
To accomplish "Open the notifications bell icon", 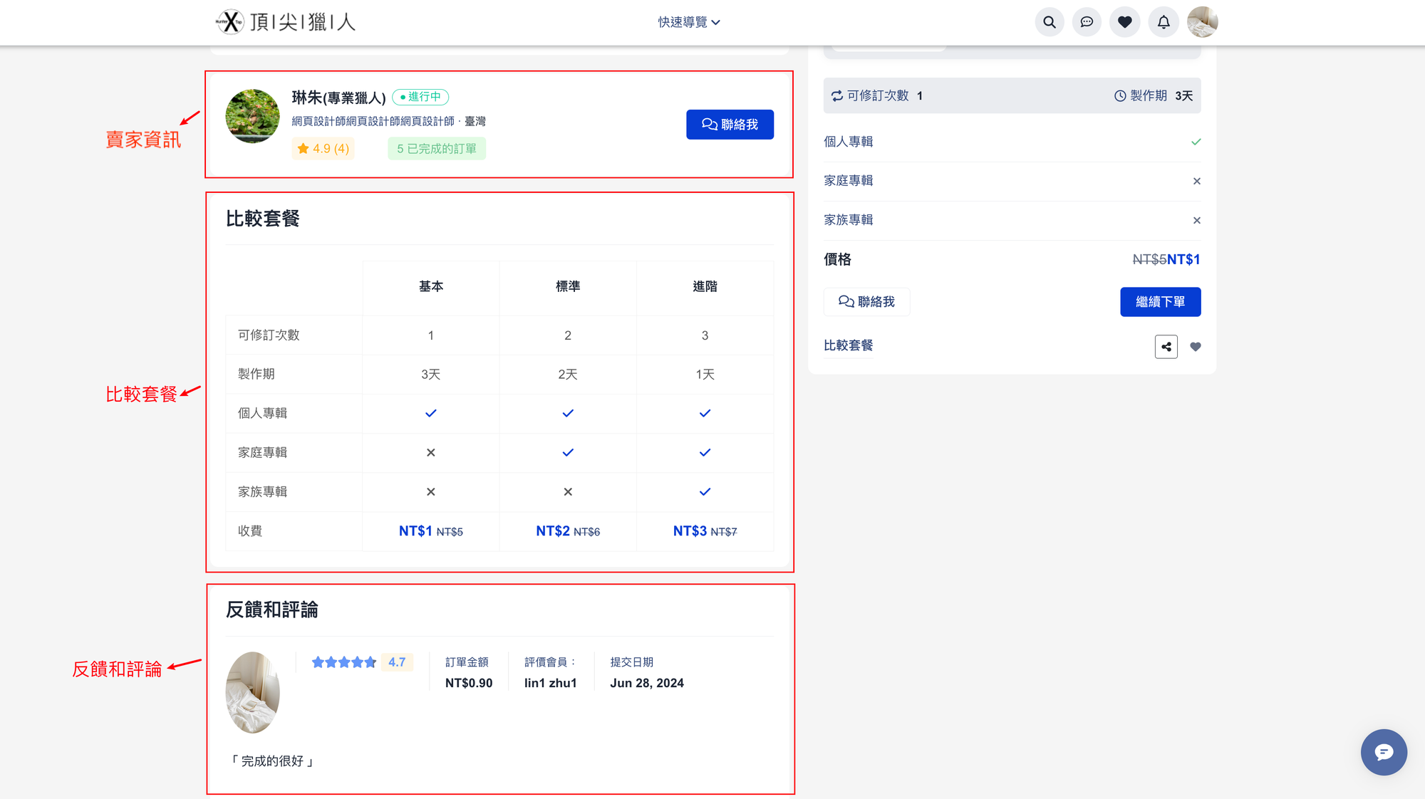I will [x=1164, y=22].
